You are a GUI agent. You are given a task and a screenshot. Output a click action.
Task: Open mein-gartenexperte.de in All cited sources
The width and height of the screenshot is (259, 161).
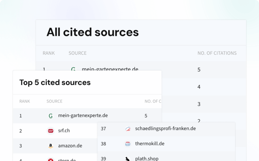coord(110,69)
